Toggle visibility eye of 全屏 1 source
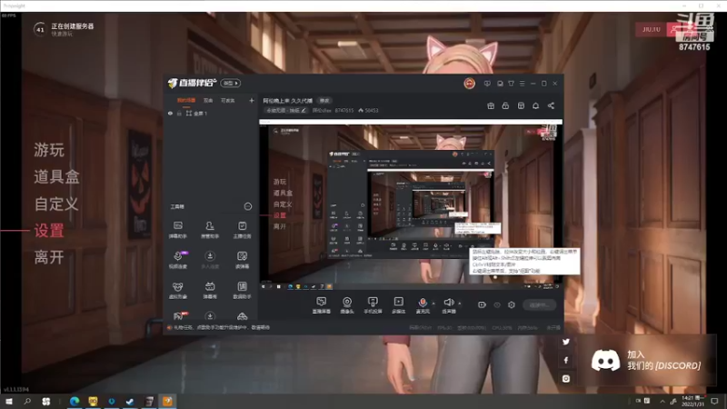Viewport: 727px width, 409px height. [170, 113]
